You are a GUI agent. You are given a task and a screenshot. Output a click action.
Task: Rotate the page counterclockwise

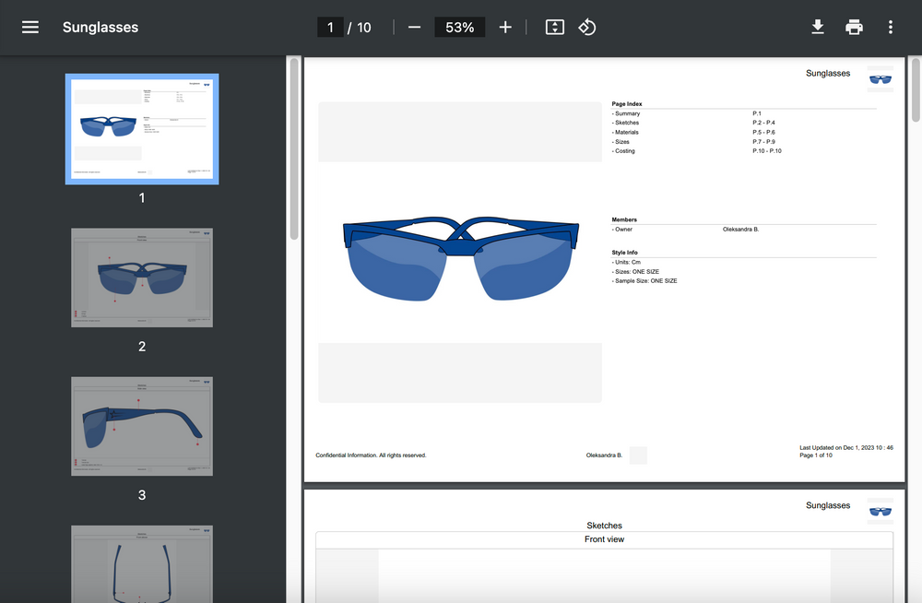[587, 27]
